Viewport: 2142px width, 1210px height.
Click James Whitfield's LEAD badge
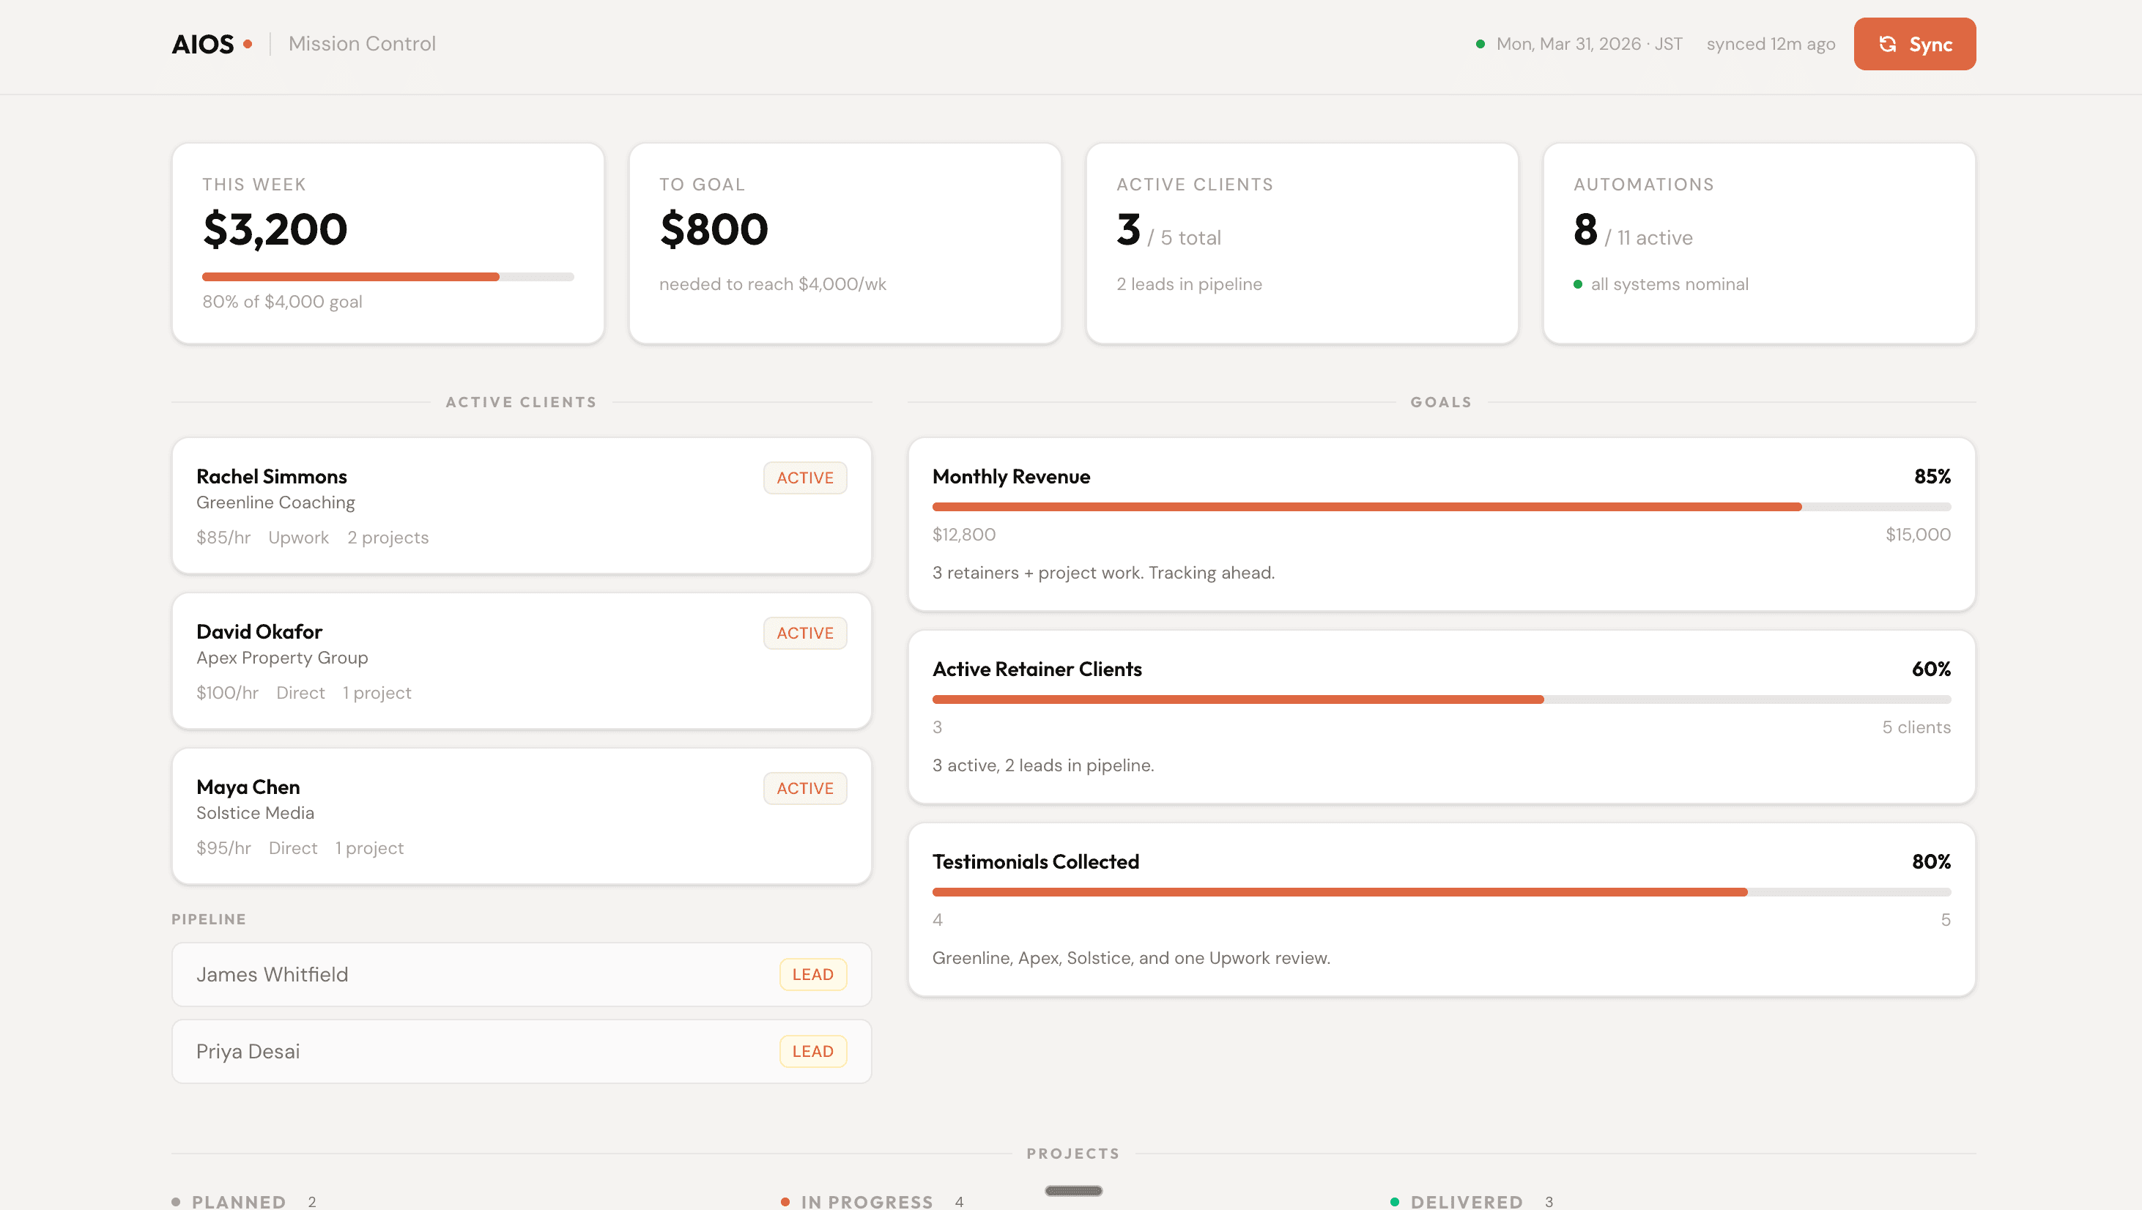point(812,974)
